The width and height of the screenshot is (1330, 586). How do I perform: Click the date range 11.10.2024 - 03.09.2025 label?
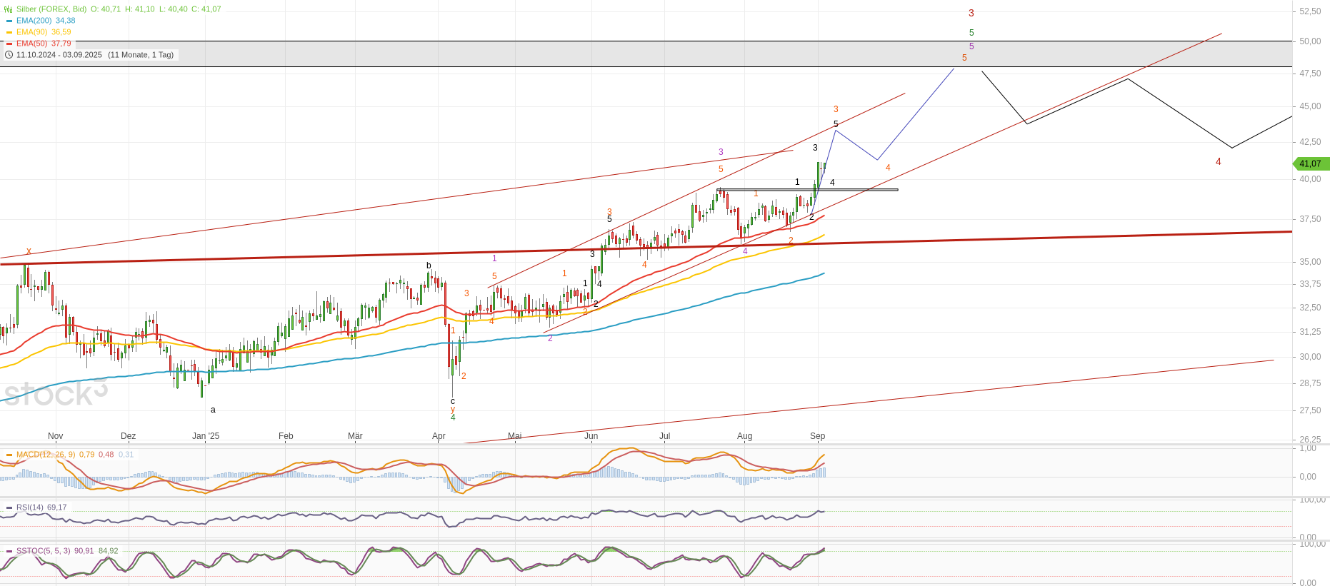click(x=59, y=55)
